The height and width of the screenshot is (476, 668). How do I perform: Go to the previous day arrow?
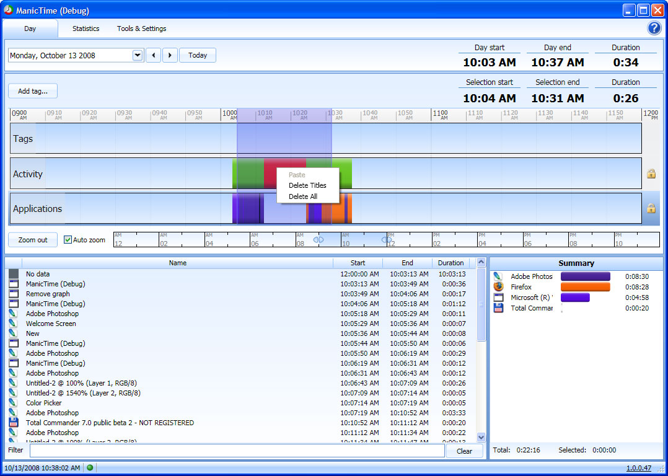click(x=154, y=55)
